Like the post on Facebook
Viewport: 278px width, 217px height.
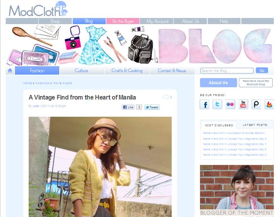pyautogui.click(x=128, y=107)
